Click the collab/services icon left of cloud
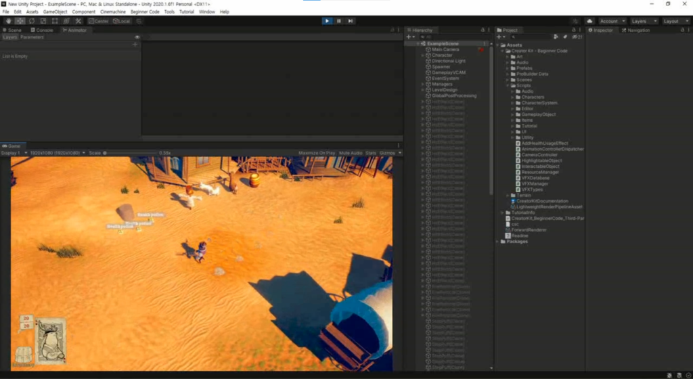This screenshot has width=693, height=379. click(575, 21)
